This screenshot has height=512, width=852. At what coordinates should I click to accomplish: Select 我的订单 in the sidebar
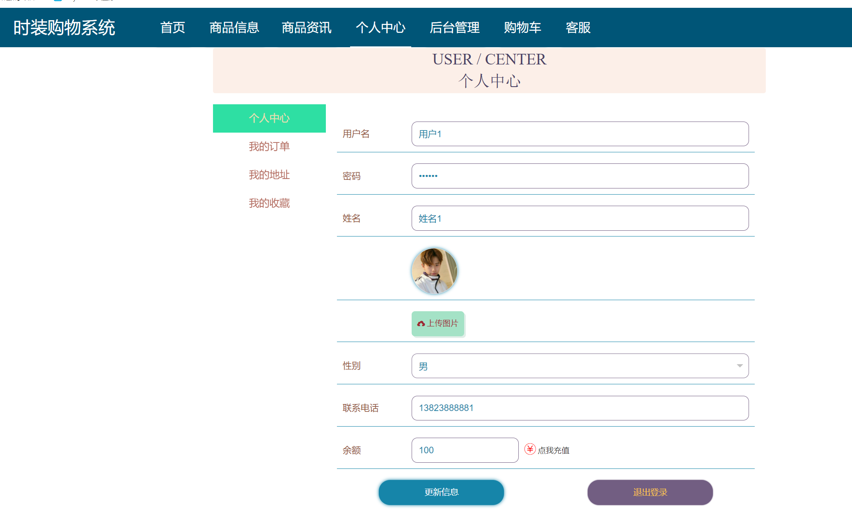(269, 147)
